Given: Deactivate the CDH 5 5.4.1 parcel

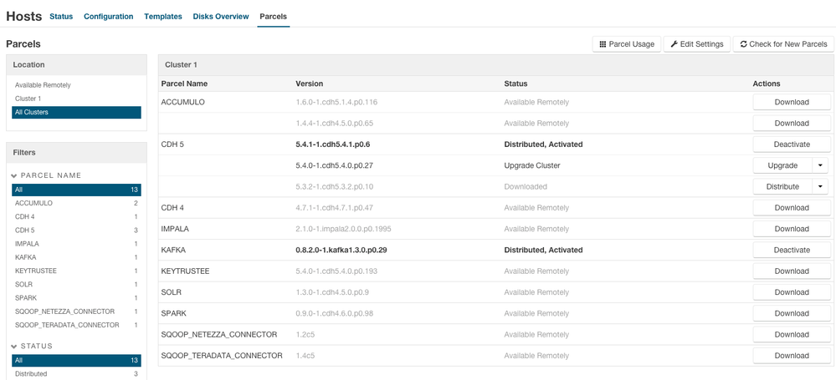Looking at the screenshot, I should (792, 144).
